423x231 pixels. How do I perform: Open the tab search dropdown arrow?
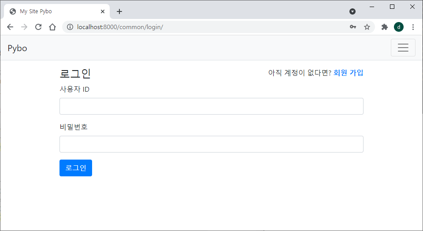point(352,11)
